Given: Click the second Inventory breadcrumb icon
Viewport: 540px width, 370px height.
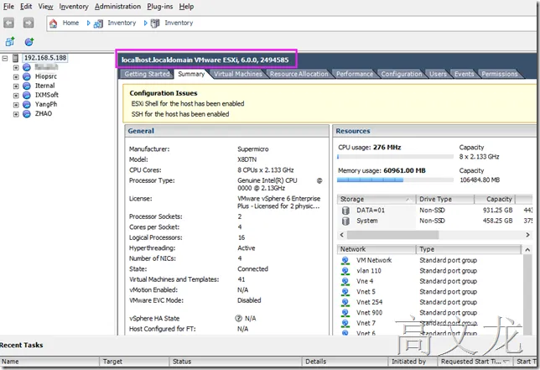Looking at the screenshot, I should 155,23.
